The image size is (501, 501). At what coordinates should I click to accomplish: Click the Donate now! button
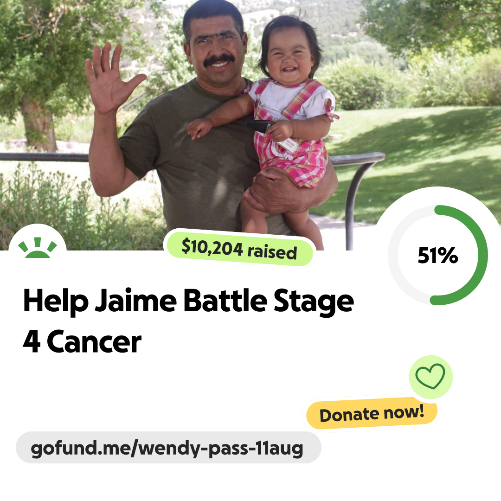click(x=372, y=413)
